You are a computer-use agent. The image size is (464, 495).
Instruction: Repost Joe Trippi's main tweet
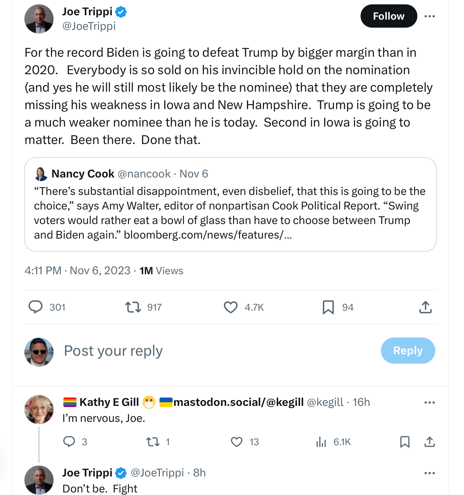pyautogui.click(x=133, y=307)
